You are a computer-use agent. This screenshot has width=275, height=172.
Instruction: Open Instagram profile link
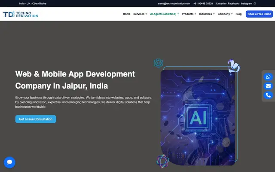246,3
